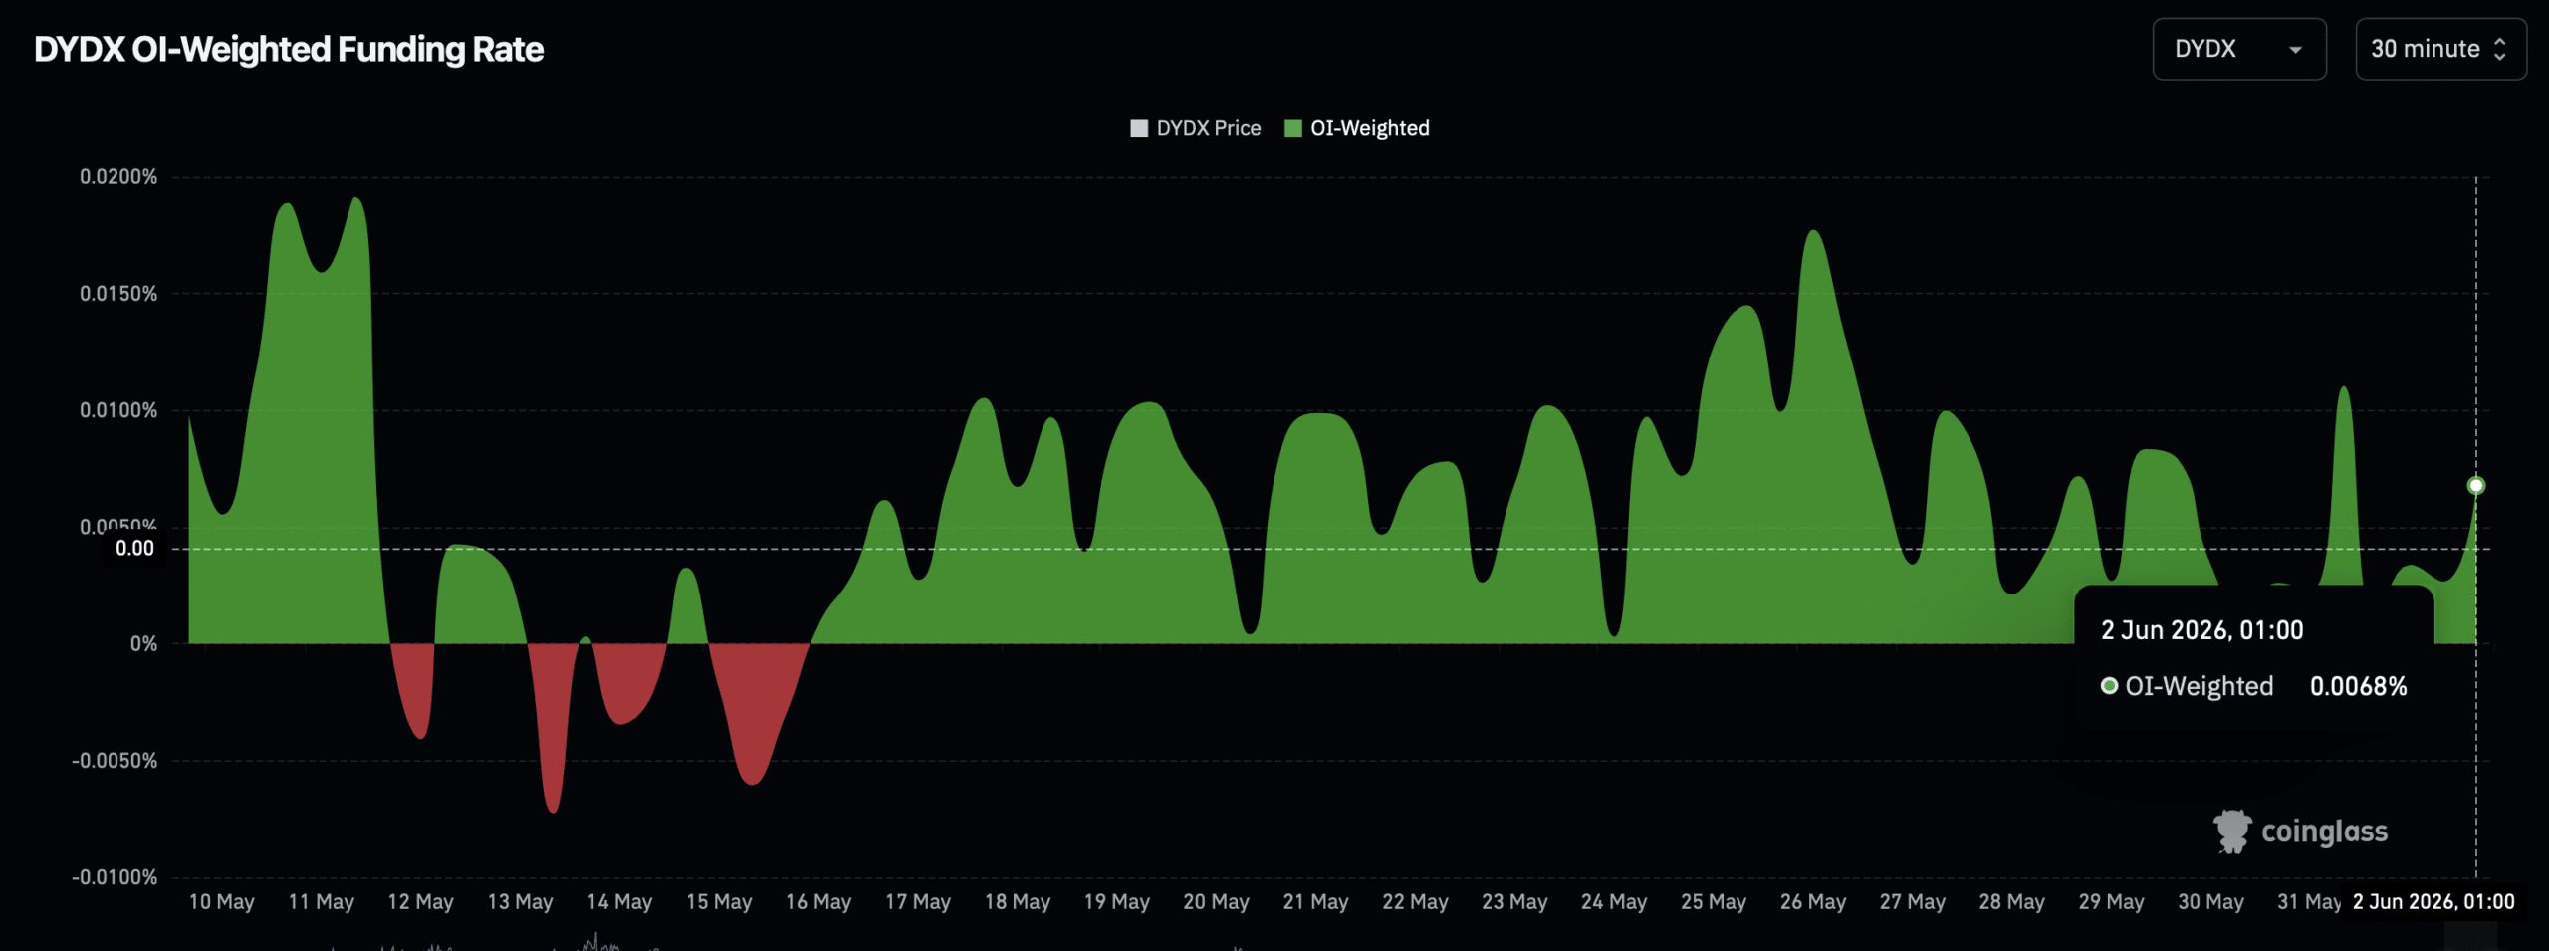Click the 0% y-axis label
2549x951 pixels.
[x=143, y=643]
